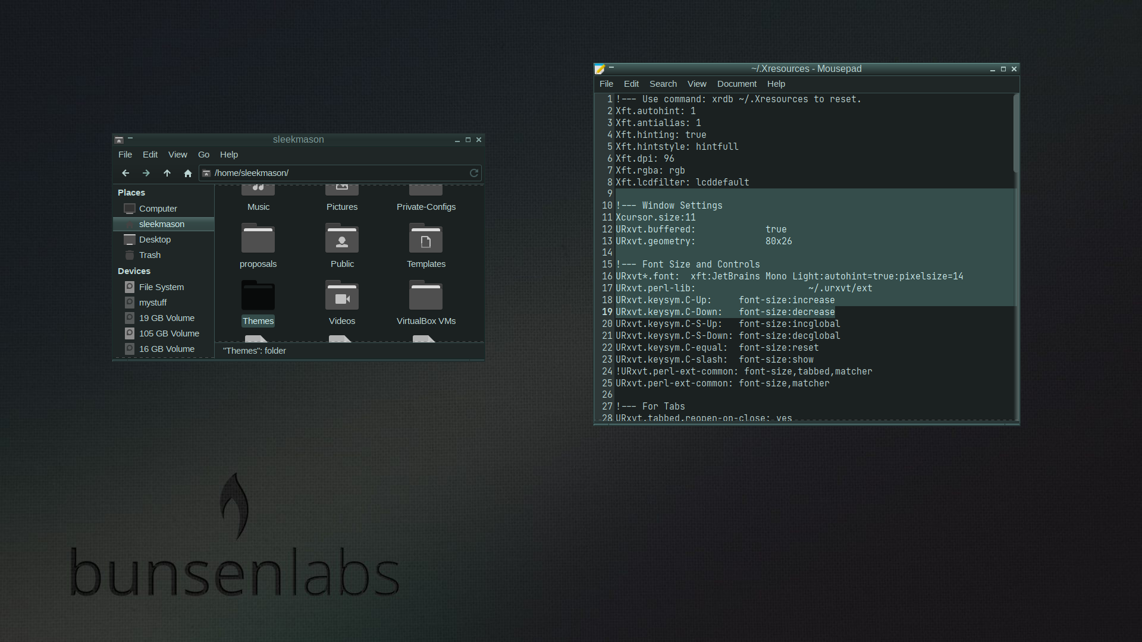This screenshot has width=1142, height=642.
Task: Open Edit menu in Mousepad
Action: (x=631, y=84)
